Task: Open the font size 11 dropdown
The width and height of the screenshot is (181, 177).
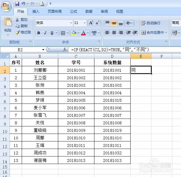Action: [85, 23]
